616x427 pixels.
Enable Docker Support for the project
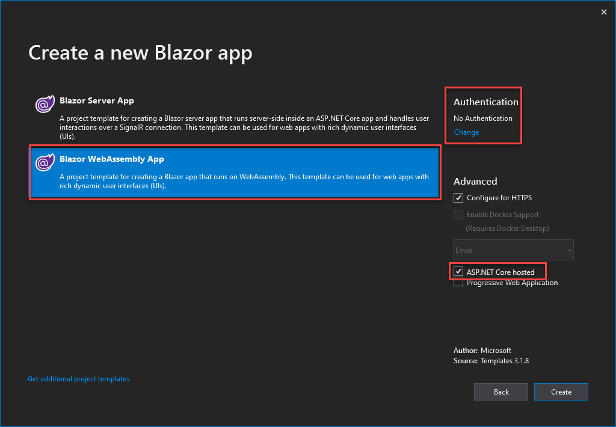[458, 214]
